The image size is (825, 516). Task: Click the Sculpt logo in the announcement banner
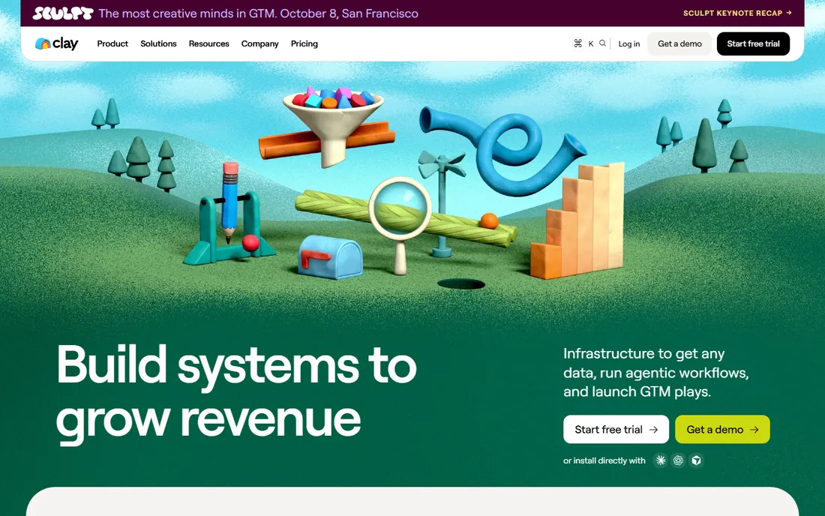(63, 13)
